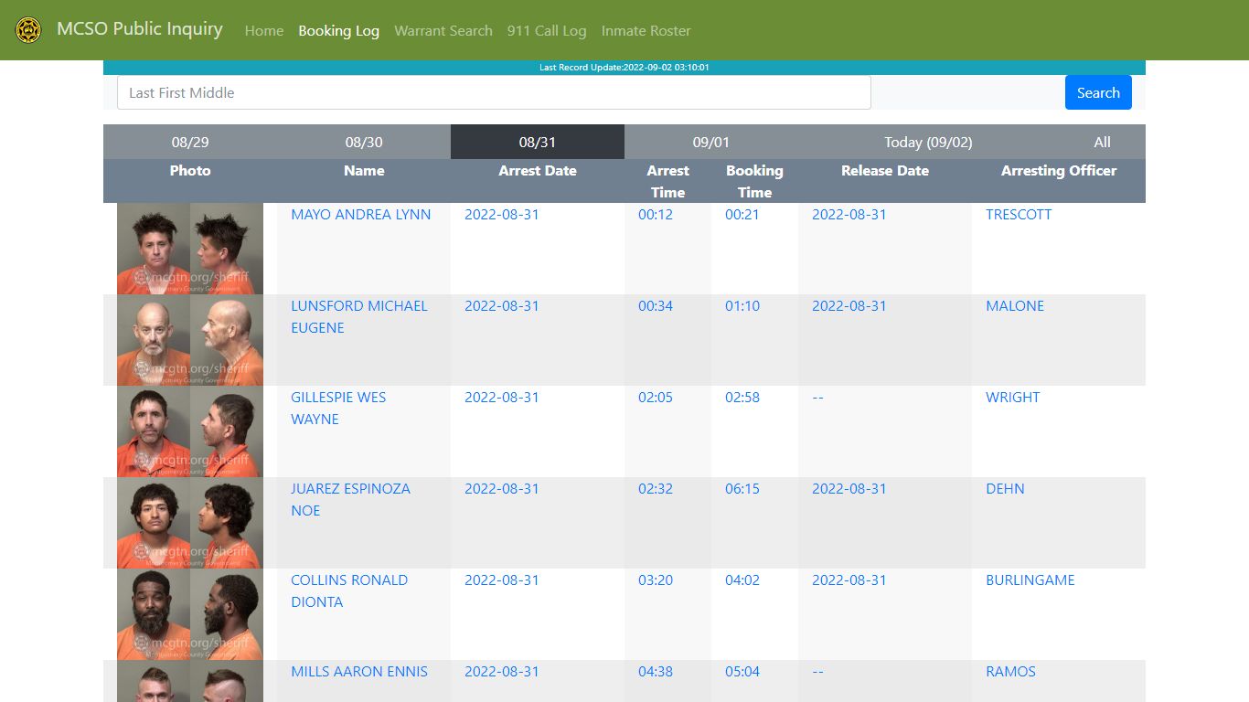Click arrest time 04:38
This screenshot has width=1249, height=702.
pyautogui.click(x=656, y=671)
